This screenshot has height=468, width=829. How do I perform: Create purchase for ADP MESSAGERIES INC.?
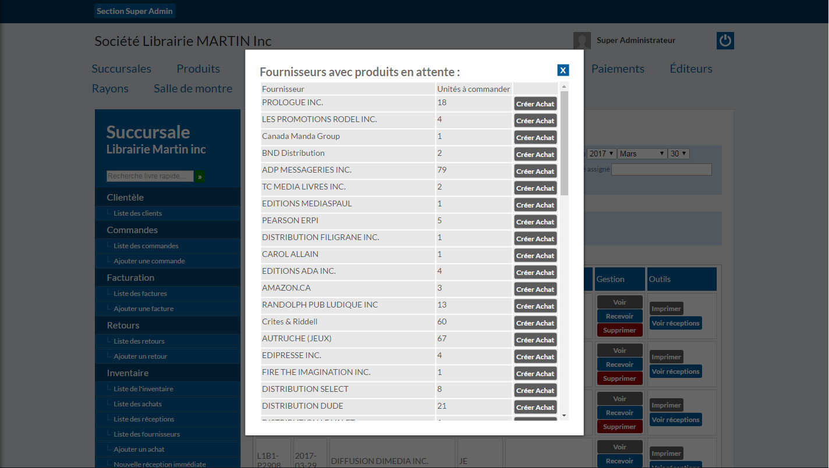click(535, 172)
